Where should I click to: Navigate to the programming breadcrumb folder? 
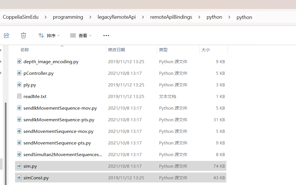pyautogui.click(x=68, y=17)
